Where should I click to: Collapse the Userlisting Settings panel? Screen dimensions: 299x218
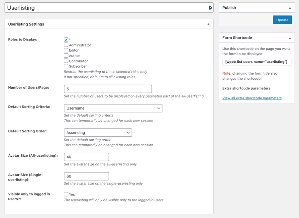(208, 24)
